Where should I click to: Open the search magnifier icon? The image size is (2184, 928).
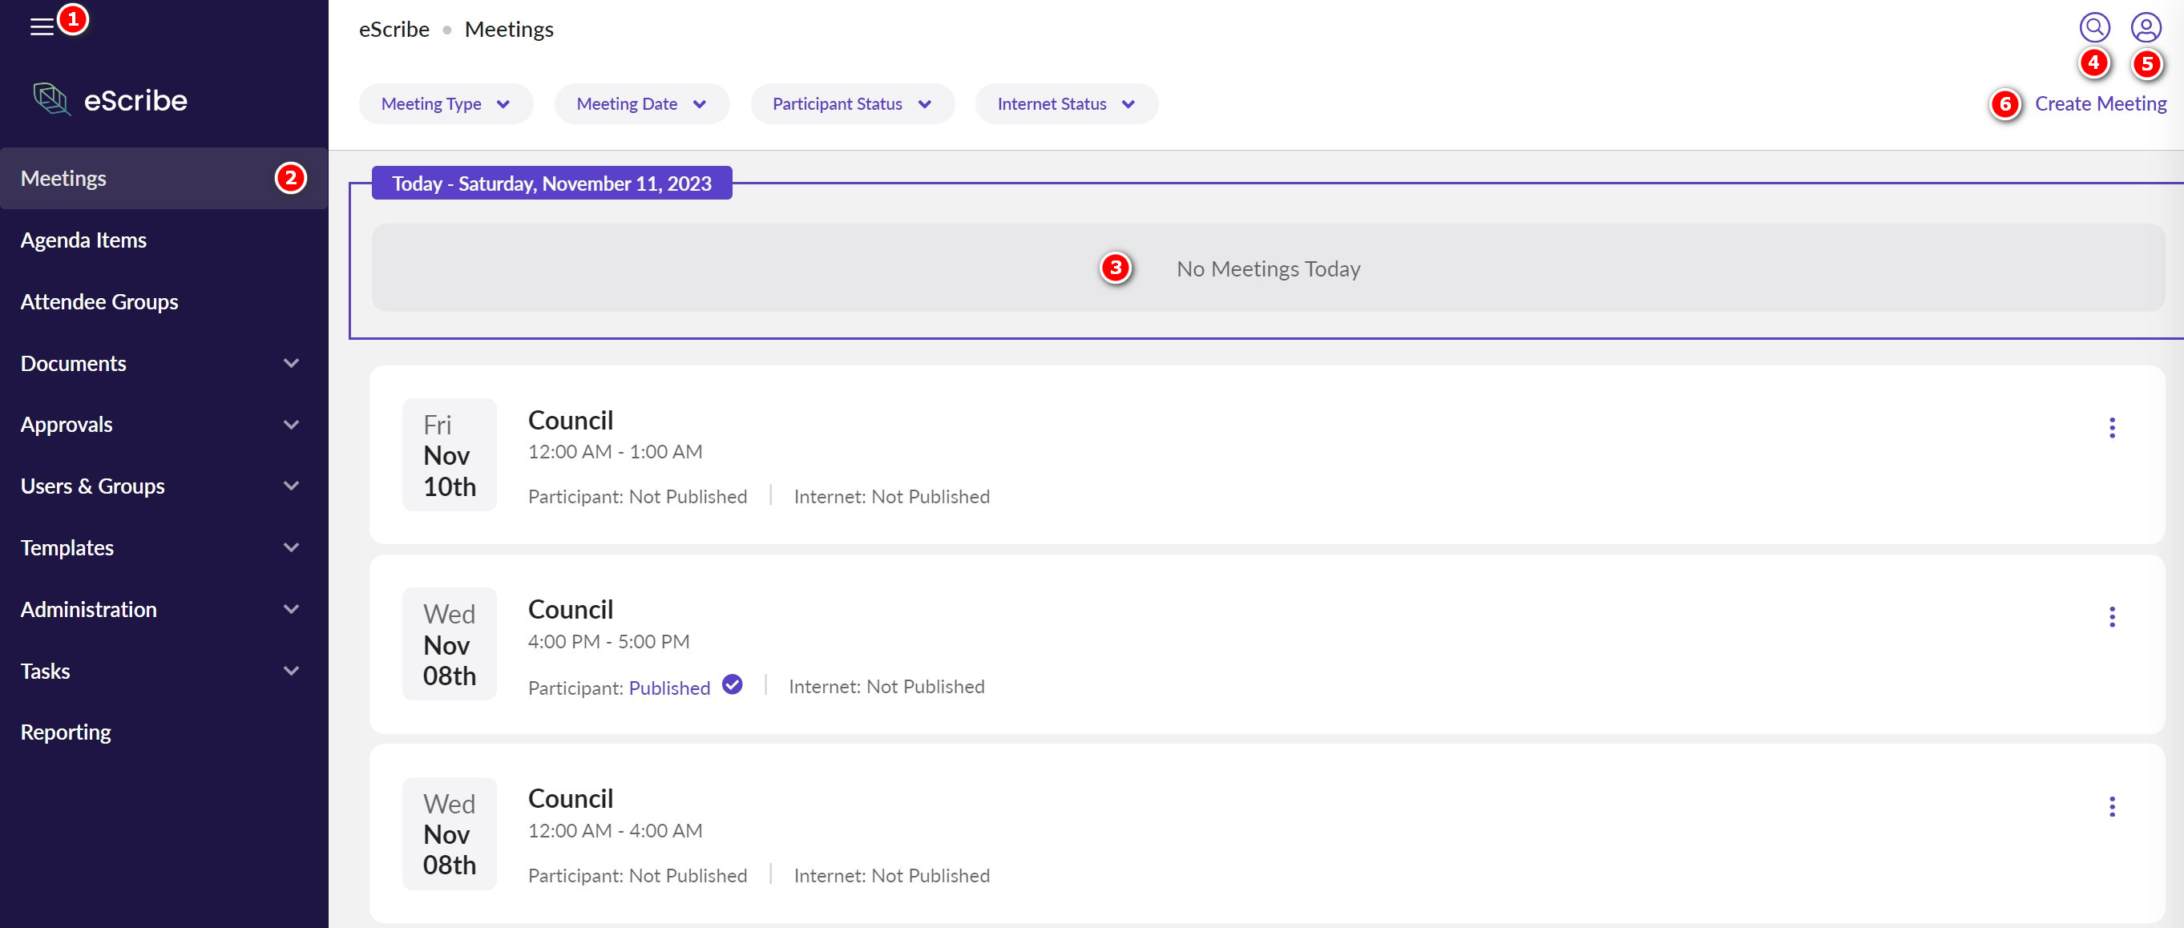(2094, 28)
